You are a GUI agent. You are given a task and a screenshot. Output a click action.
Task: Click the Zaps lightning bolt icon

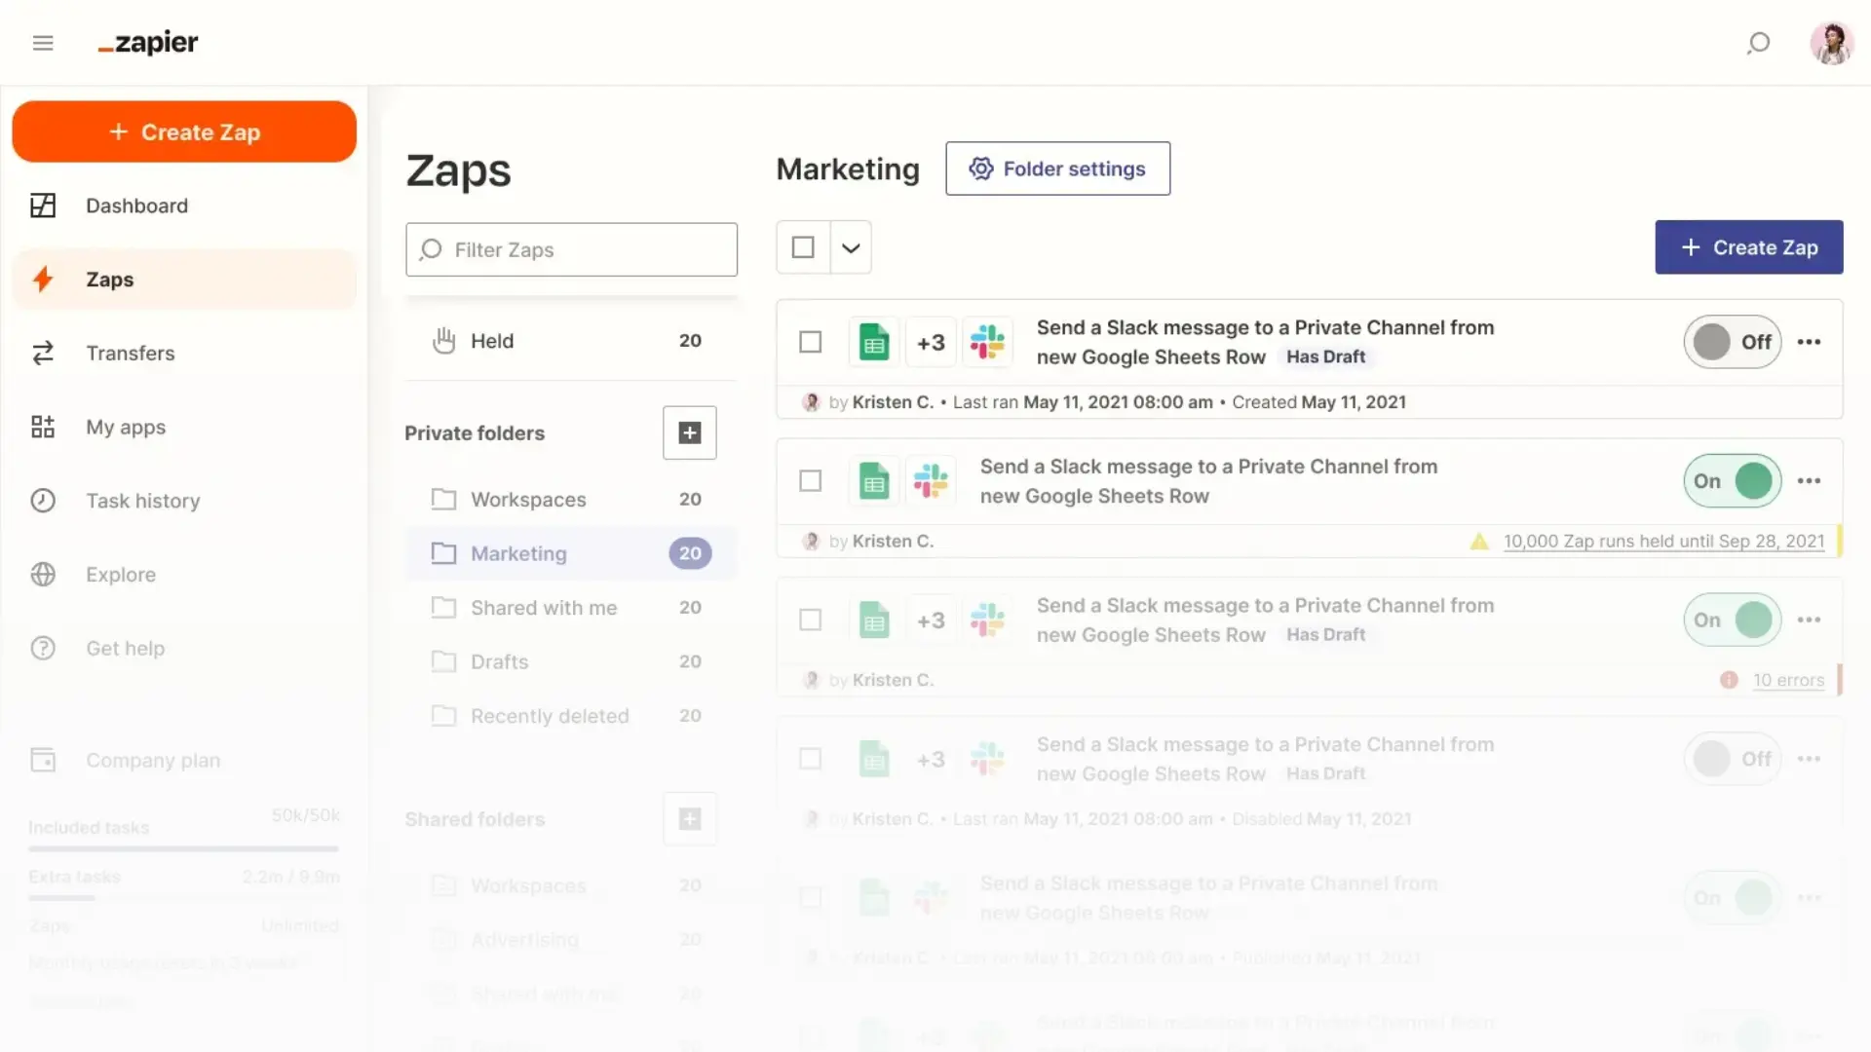(43, 280)
